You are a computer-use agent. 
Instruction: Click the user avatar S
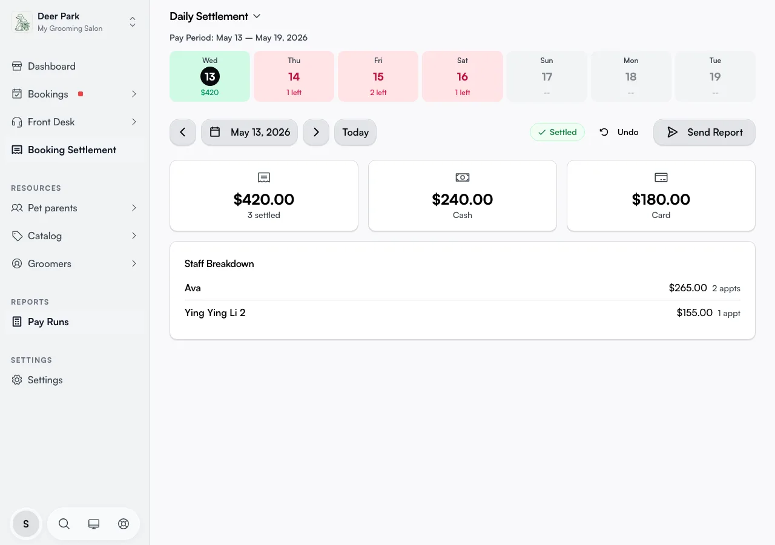(x=26, y=524)
